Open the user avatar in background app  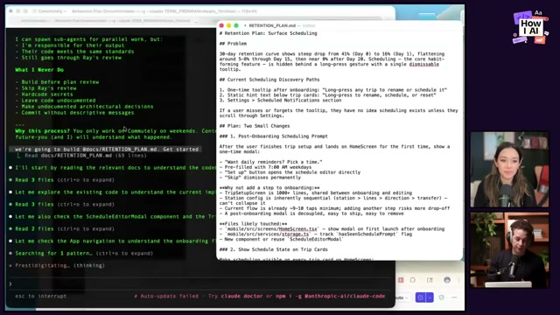[x=447, y=280]
